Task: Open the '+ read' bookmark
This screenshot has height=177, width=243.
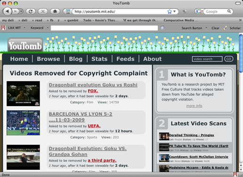Action: pos(37,20)
